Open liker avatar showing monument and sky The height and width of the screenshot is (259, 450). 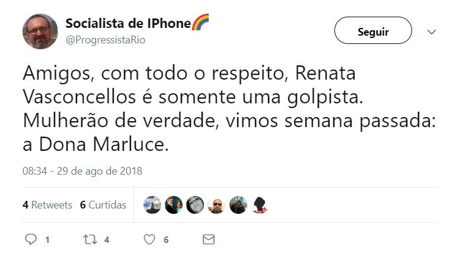point(152,205)
